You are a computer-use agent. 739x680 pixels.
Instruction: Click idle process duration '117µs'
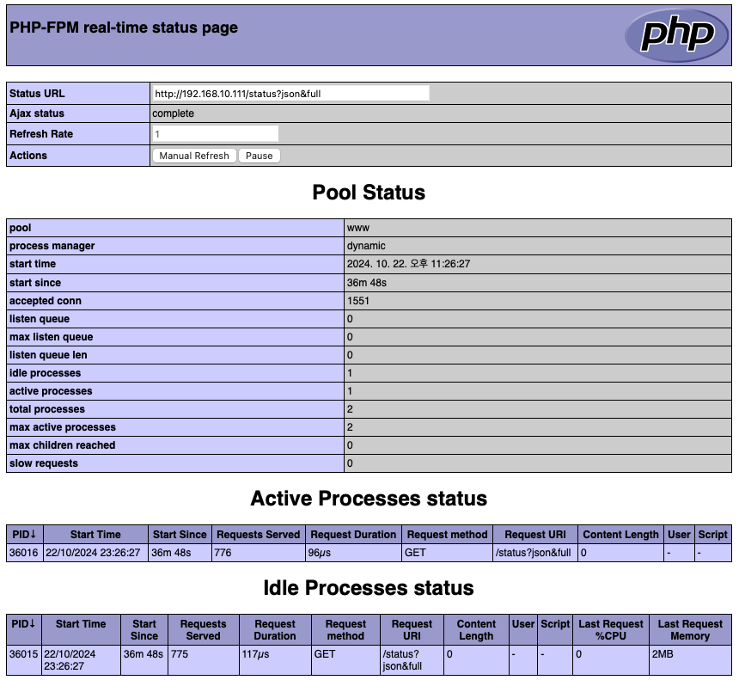tap(255, 654)
